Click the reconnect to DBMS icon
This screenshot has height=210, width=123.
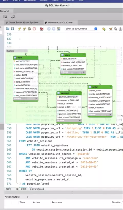tap(13, 17)
